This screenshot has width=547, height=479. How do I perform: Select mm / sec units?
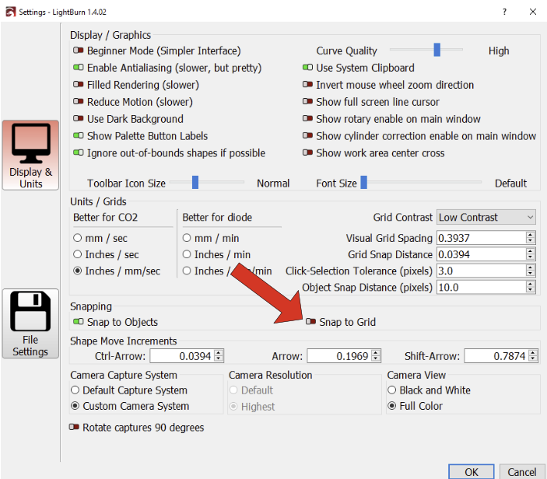pyautogui.click(x=77, y=238)
